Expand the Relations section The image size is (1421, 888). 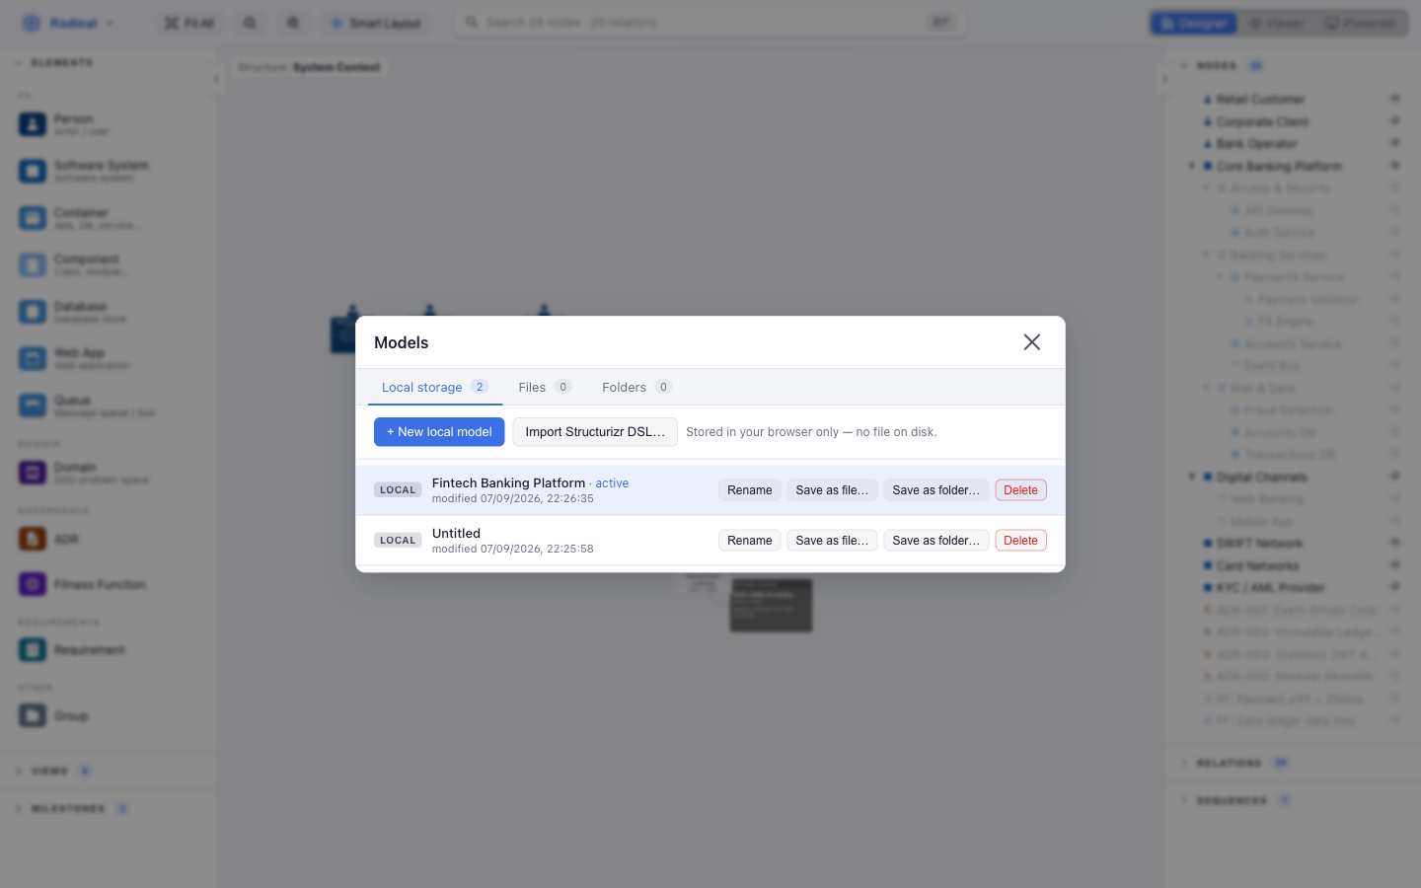click(1234, 763)
